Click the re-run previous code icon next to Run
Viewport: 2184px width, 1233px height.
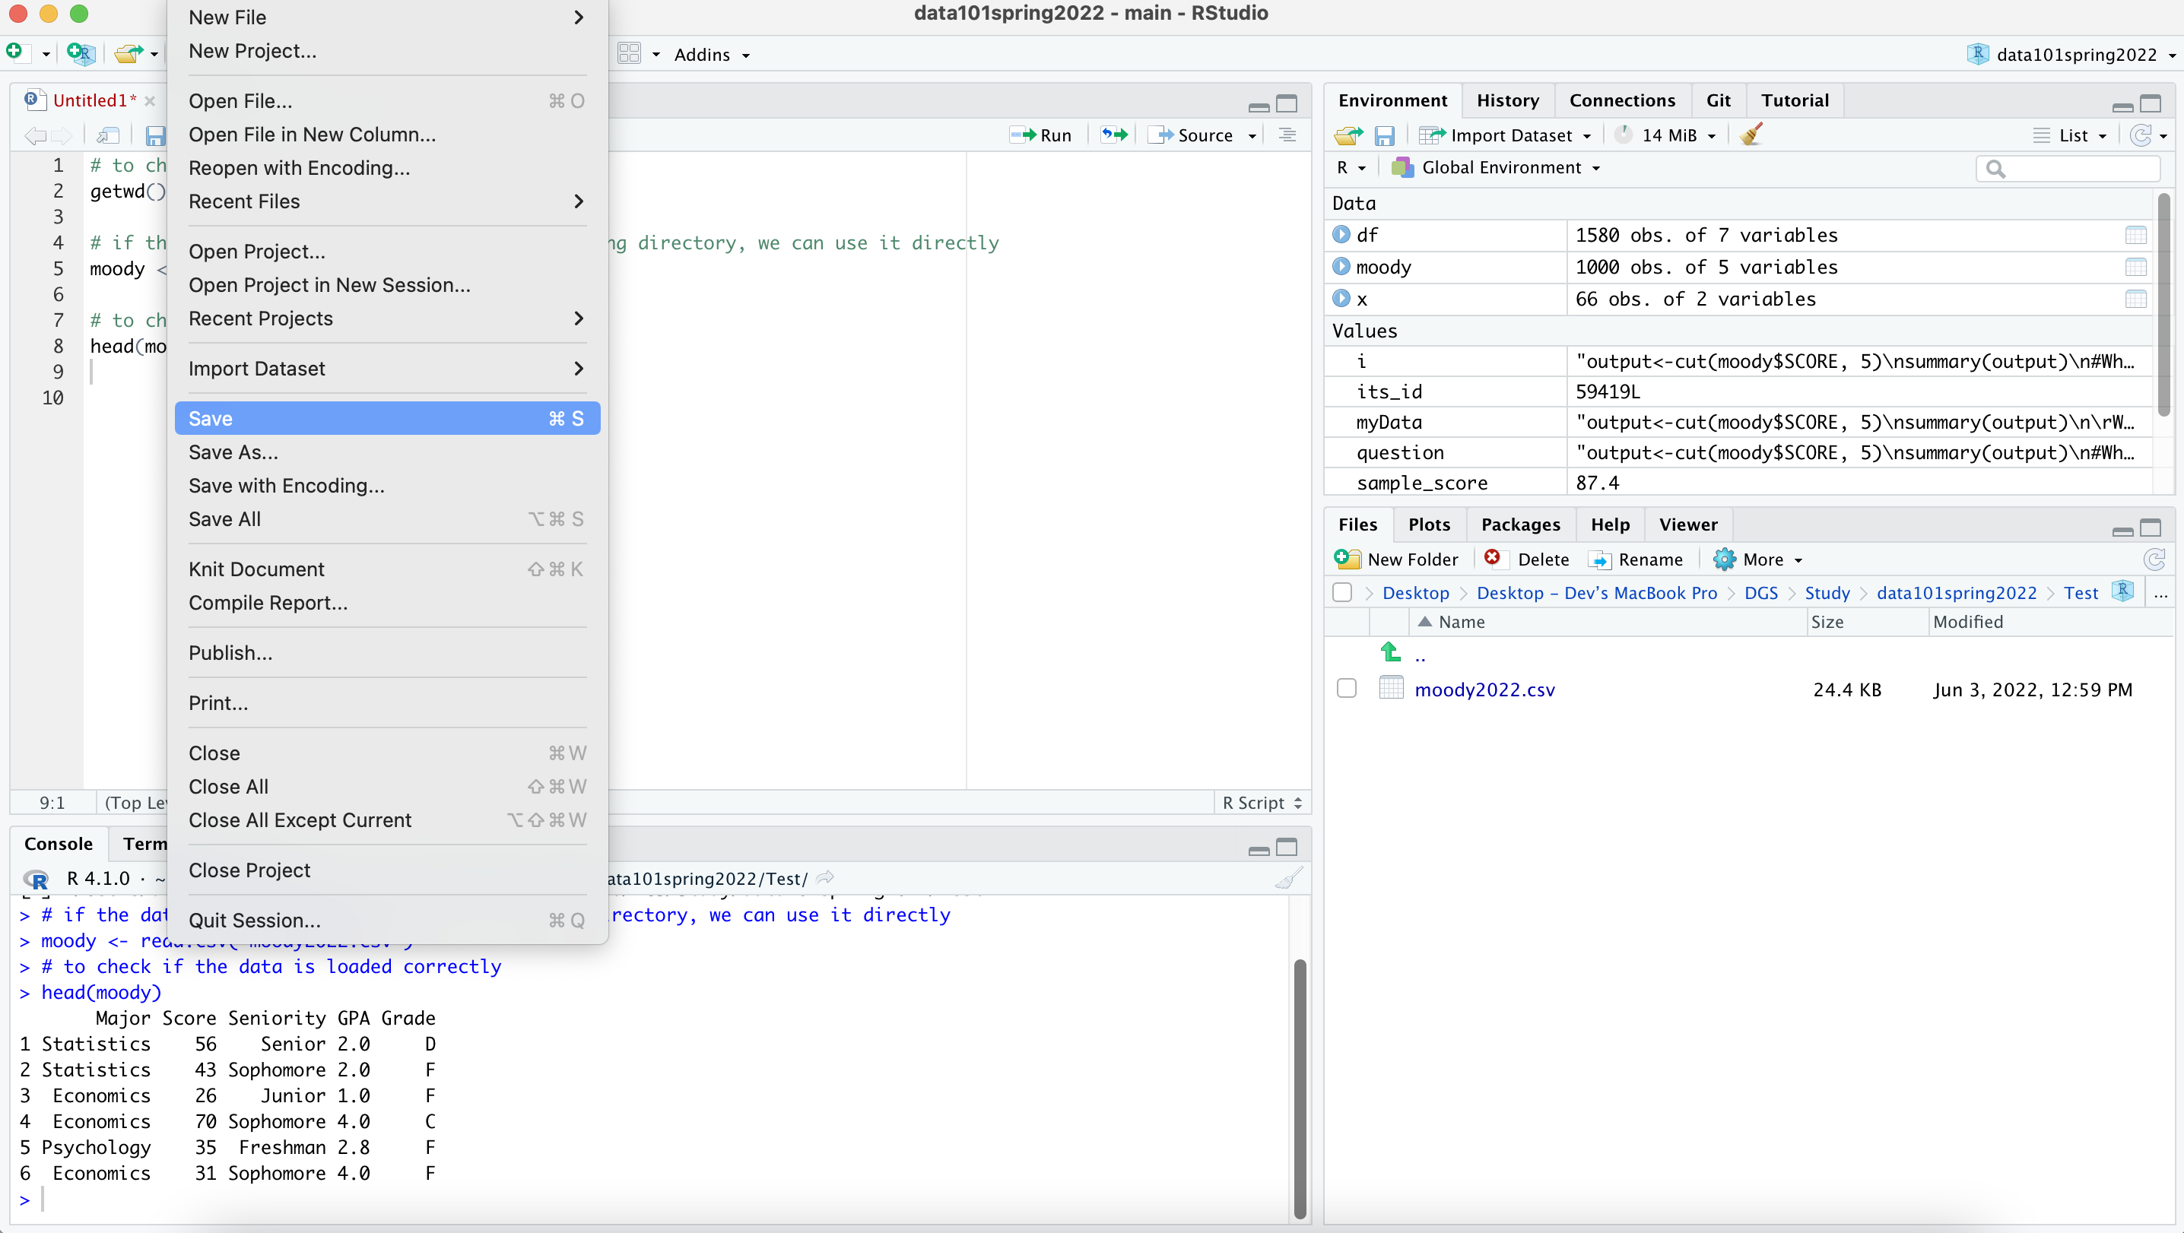tap(1113, 135)
